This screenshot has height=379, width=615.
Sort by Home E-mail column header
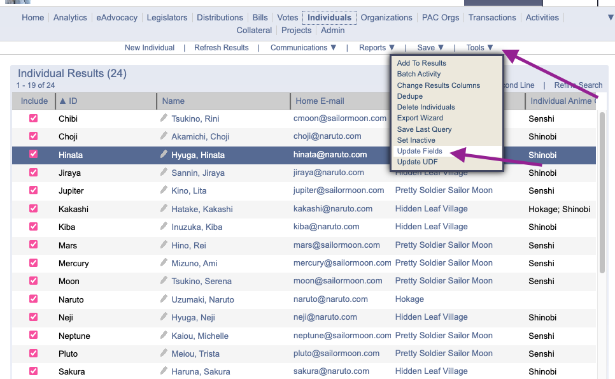point(320,101)
